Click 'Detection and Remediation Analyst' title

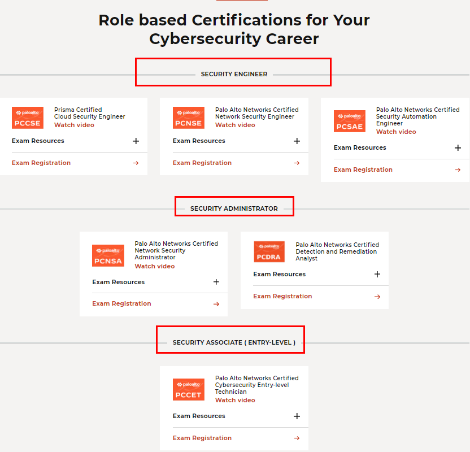337,251
